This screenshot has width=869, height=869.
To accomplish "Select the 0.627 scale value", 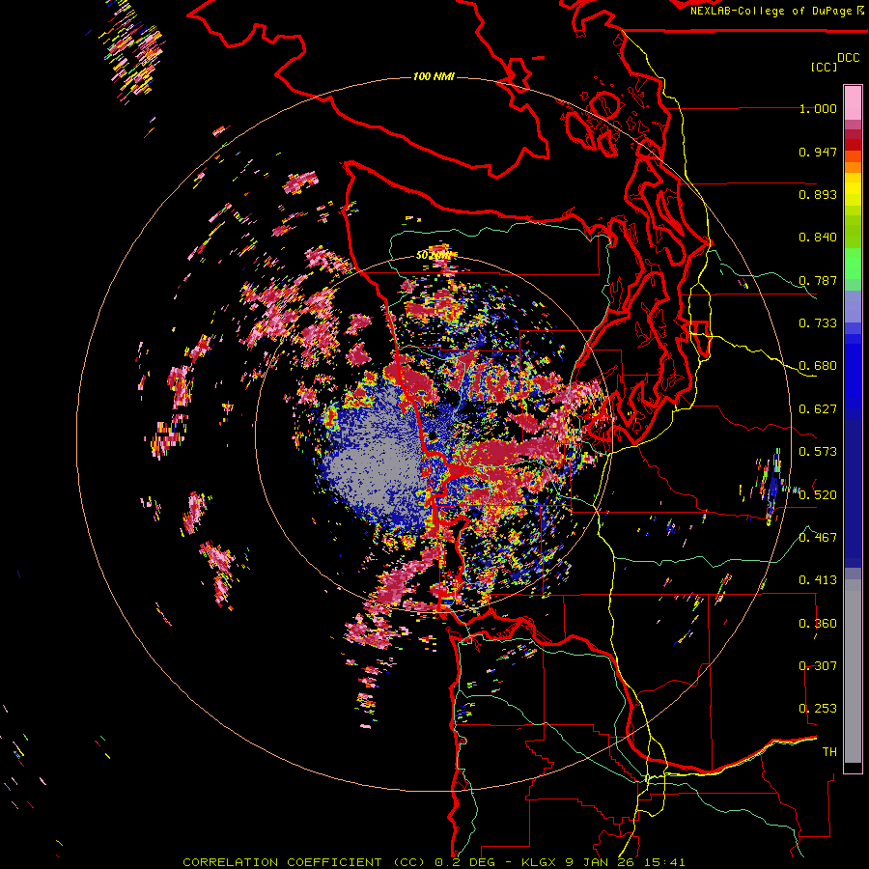I will [818, 409].
